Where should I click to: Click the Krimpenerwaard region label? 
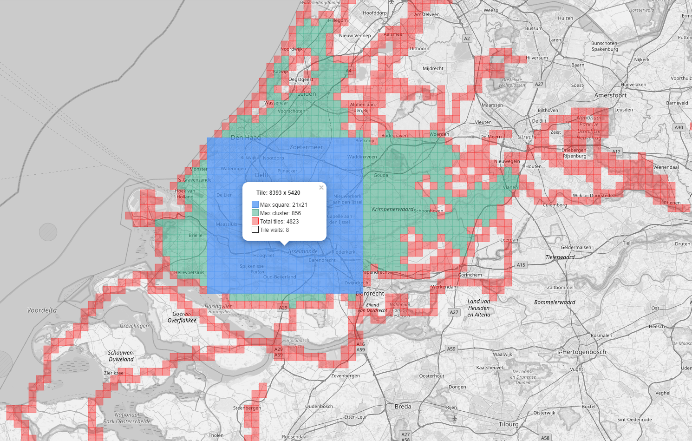393,209
